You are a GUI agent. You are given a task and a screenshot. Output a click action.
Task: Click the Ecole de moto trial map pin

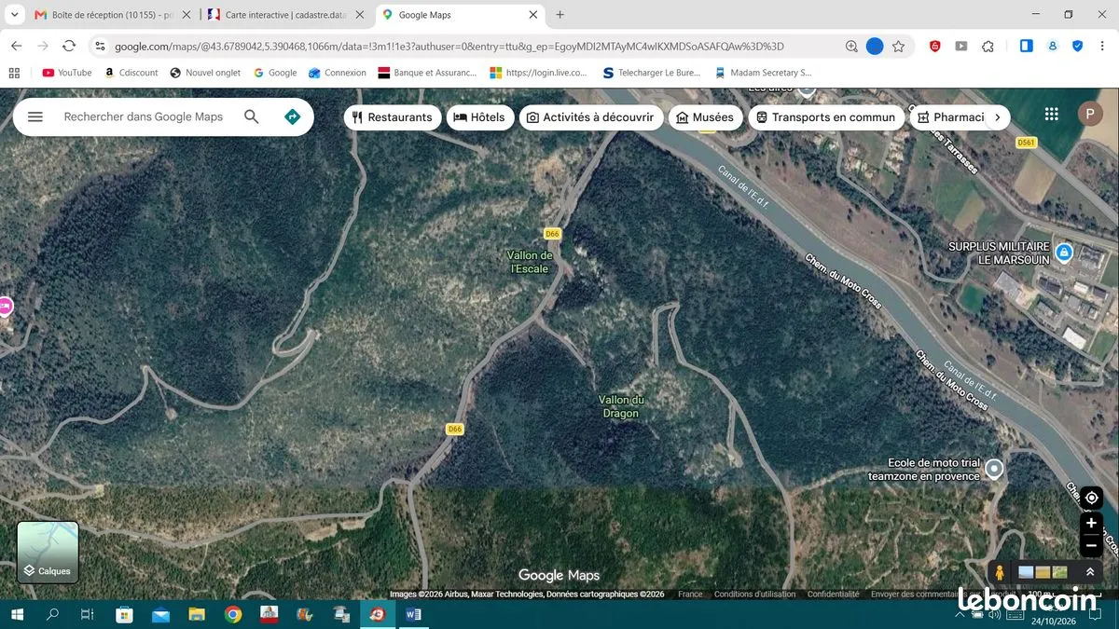[994, 468]
